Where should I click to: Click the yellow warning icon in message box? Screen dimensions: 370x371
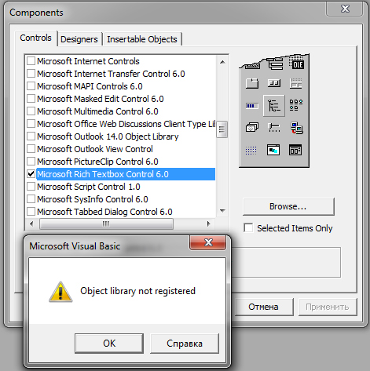point(60,292)
